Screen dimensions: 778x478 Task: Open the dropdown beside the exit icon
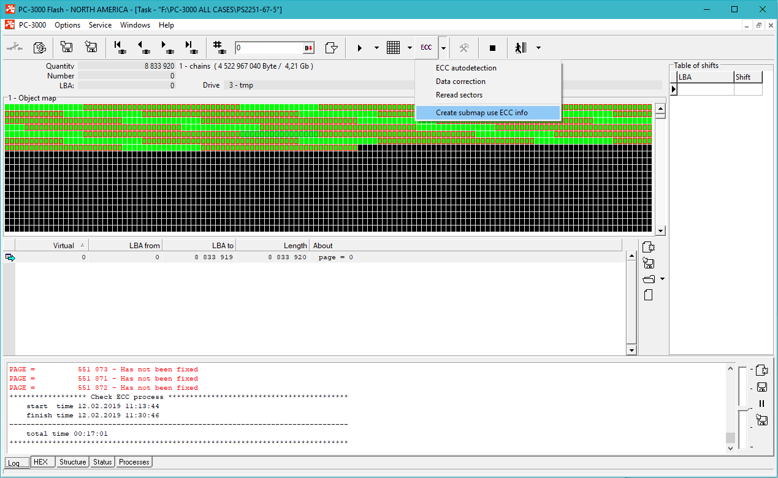538,48
